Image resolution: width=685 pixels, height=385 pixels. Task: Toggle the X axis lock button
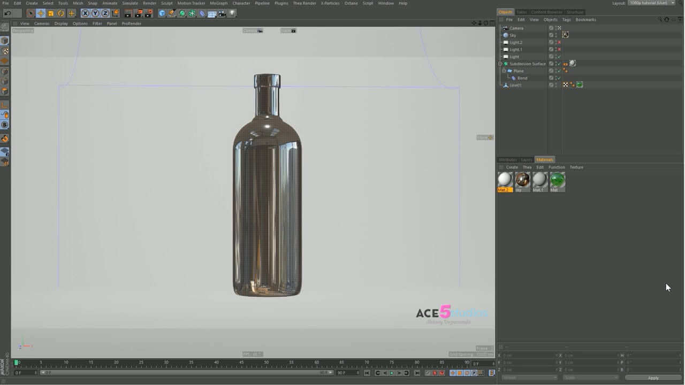85,13
